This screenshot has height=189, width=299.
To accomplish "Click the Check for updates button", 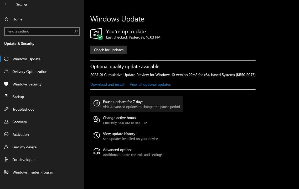I will (x=109, y=50).
